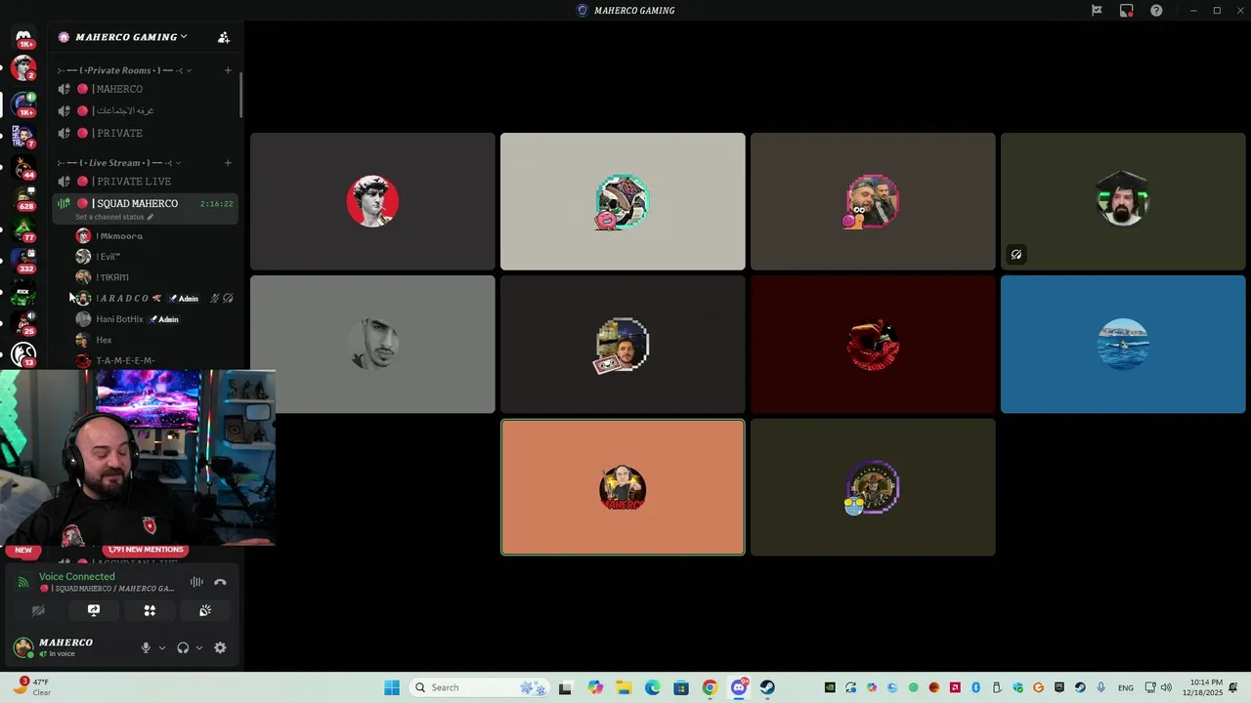Join the | MAHERCO voice channel
Viewport: 1251px width, 703px height.
(145, 89)
